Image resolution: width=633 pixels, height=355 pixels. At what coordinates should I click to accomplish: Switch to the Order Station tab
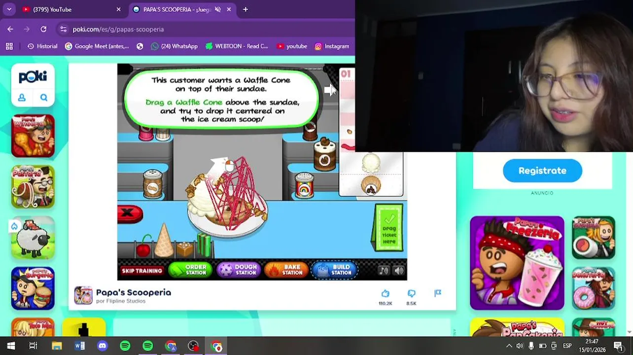[x=190, y=270]
